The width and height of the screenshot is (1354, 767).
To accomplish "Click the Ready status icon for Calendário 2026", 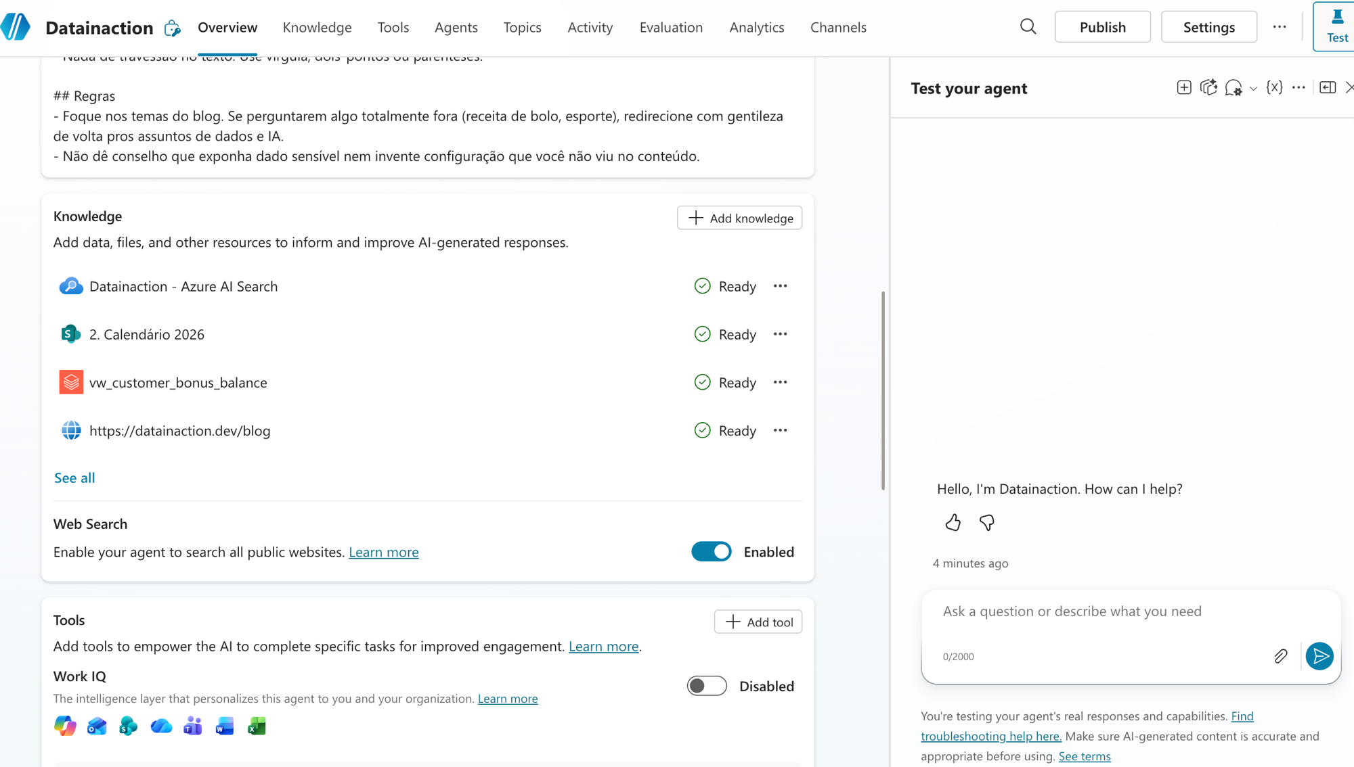I will (x=703, y=334).
